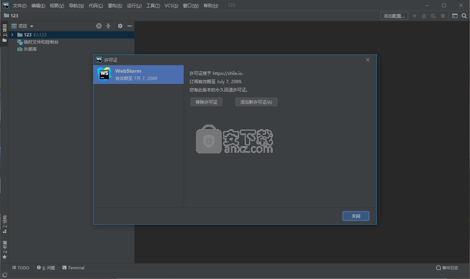This screenshot has height=279, width=470.
Task: Open the 运行(U) menu
Action: coord(134,5)
